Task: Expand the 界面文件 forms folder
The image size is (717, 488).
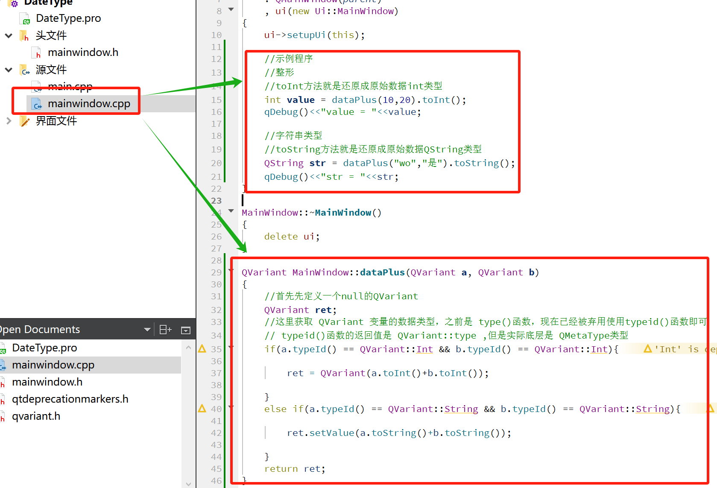Action: tap(9, 121)
